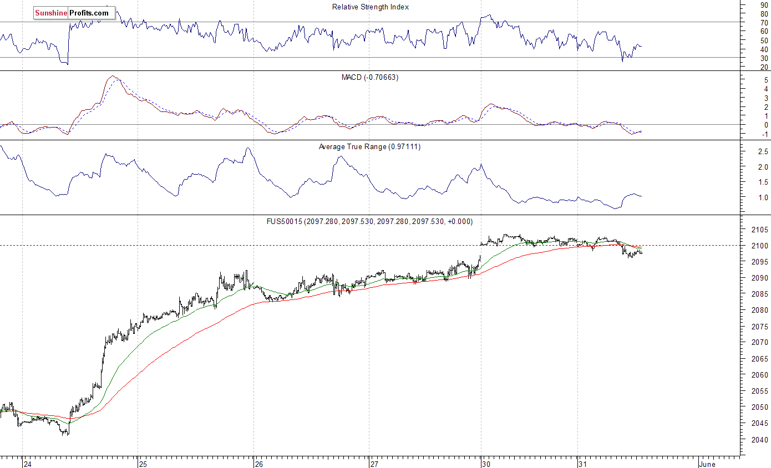Select the Relative Strength Index title

pos(371,7)
